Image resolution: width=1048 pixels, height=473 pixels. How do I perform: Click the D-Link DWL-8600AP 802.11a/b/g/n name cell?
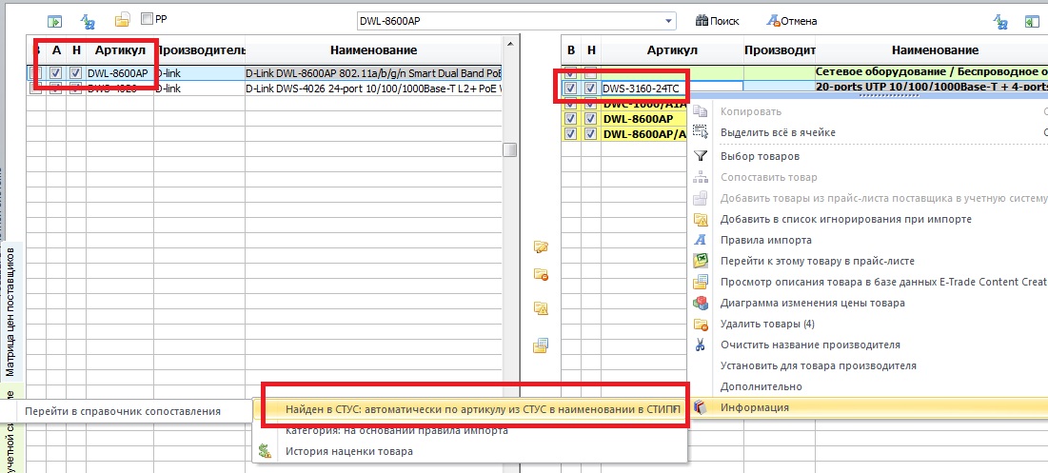click(373, 73)
